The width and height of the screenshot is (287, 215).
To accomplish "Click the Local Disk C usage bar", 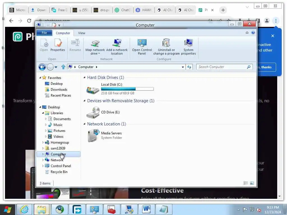I will [x=127, y=89].
